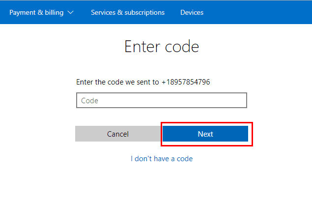
Task: Click the blue Next button
Action: 205,134
